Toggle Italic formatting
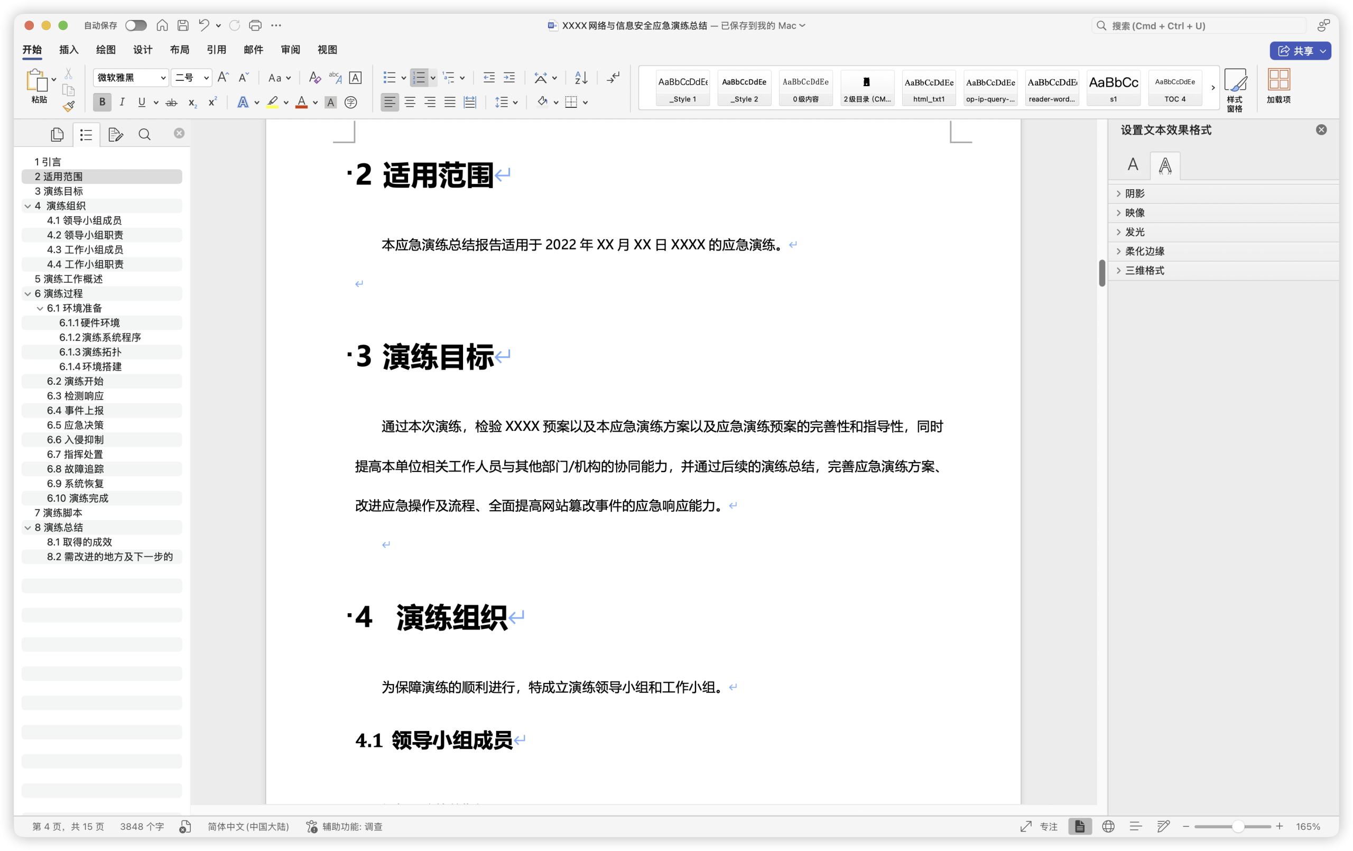This screenshot has width=1353, height=851. coord(122,103)
